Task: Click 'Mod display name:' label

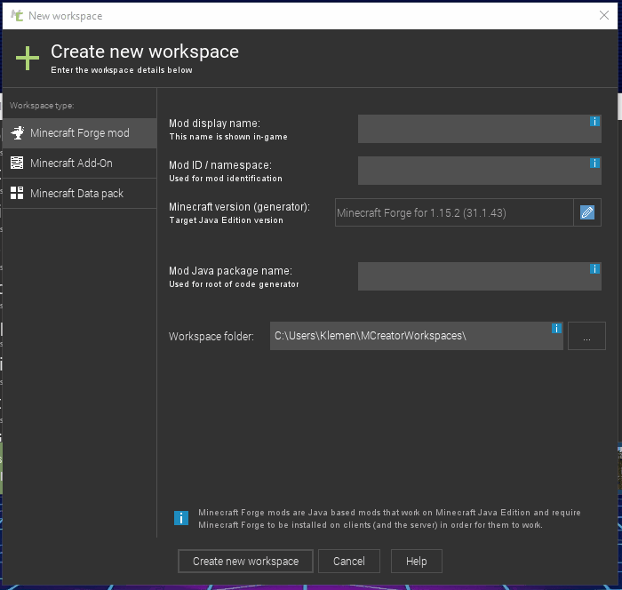Action: click(215, 124)
